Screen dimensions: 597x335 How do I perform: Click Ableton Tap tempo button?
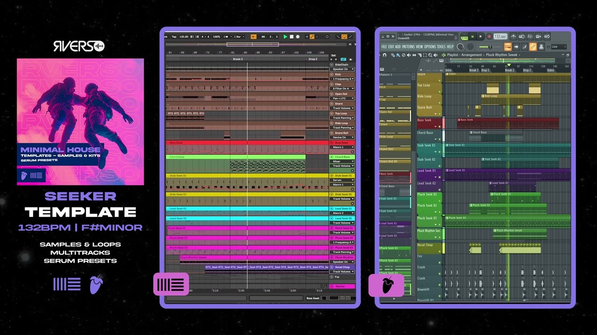pos(174,37)
